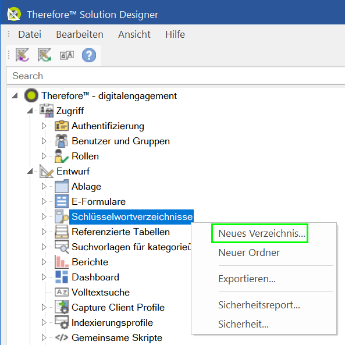Expand the Ablage node arrow
Screen dimensions: 345x345
[44, 186]
